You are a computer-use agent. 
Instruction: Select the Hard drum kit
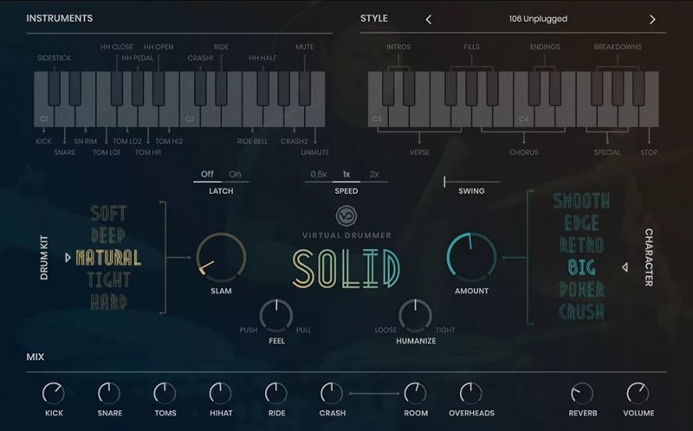[x=108, y=302]
